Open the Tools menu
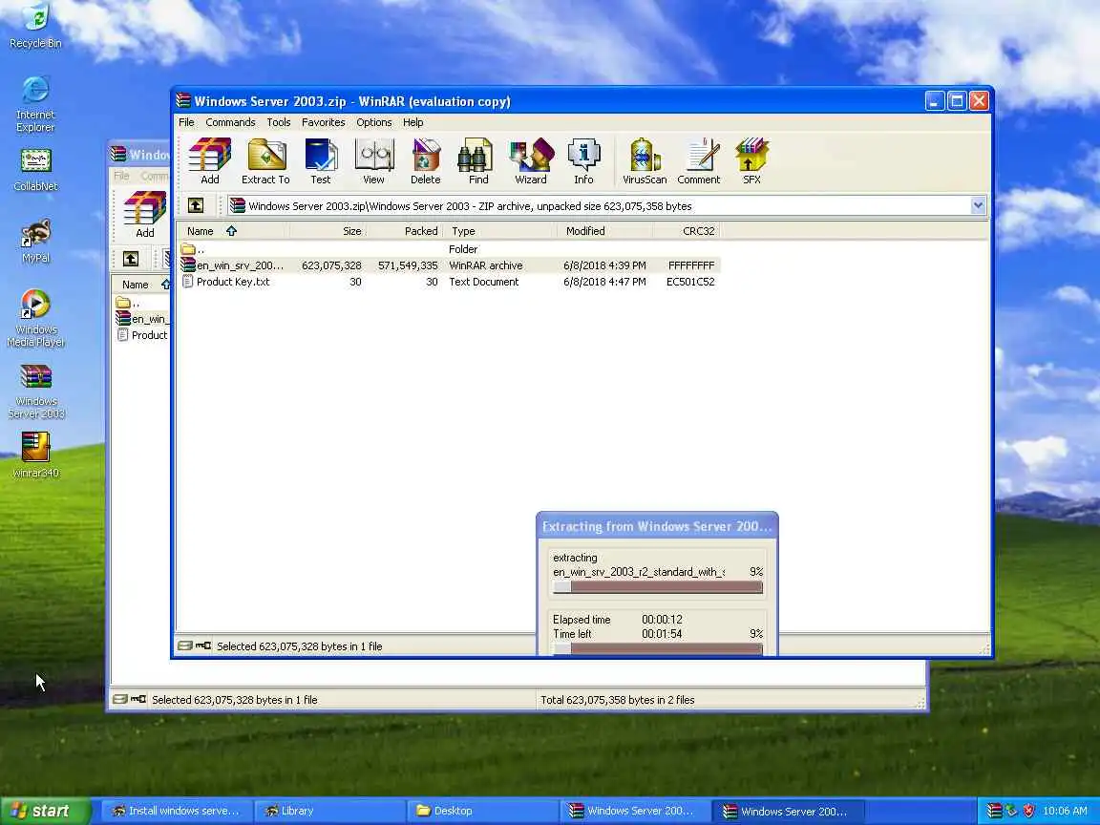Viewport: 1100px width, 825px height. tap(279, 122)
